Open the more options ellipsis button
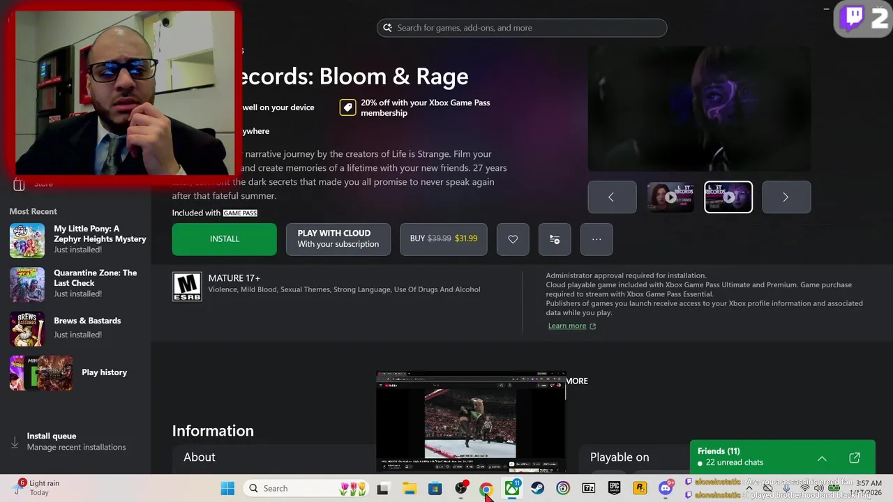The width and height of the screenshot is (893, 502). pos(596,239)
